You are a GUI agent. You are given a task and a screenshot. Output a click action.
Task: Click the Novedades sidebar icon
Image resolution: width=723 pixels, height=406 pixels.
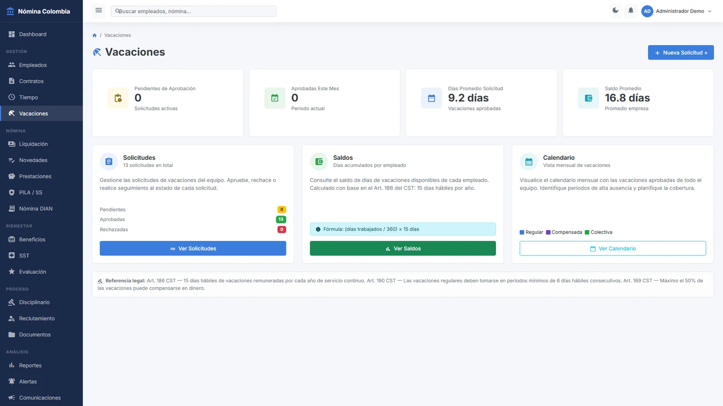(x=12, y=160)
